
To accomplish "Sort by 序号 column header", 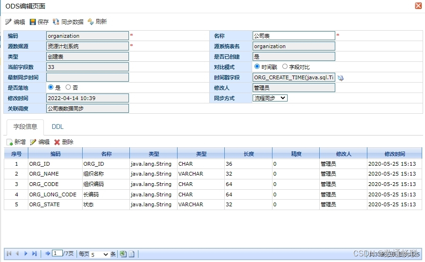I will click(x=16, y=153).
